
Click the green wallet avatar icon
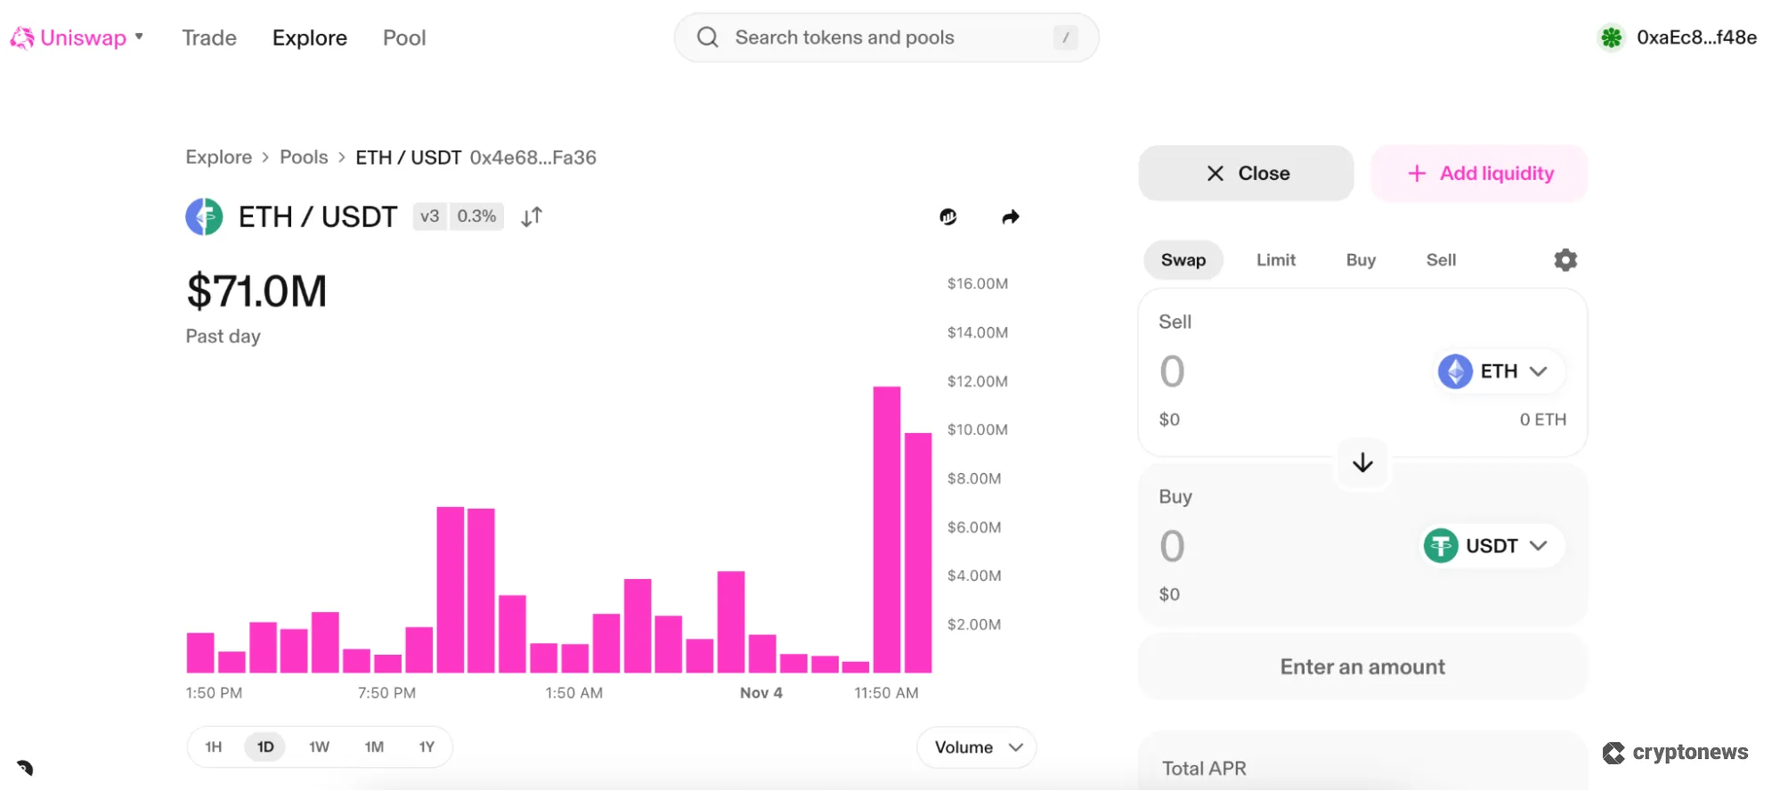click(x=1611, y=37)
